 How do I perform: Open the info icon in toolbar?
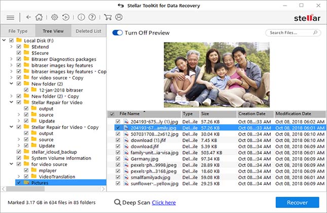click(x=82, y=17)
